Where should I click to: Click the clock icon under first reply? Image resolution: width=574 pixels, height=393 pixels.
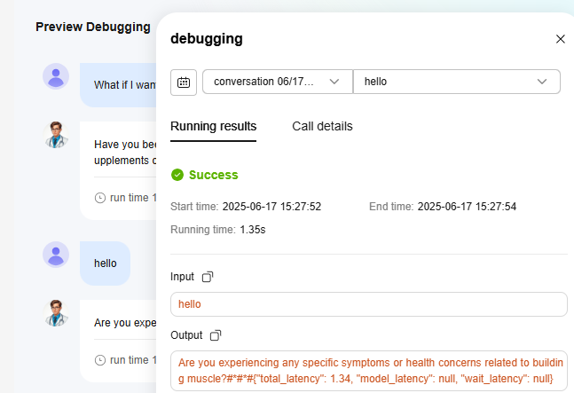99,198
